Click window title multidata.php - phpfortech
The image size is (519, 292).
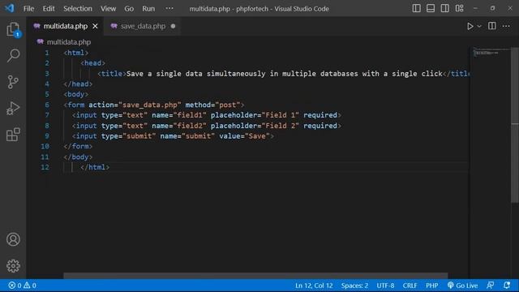click(259, 9)
